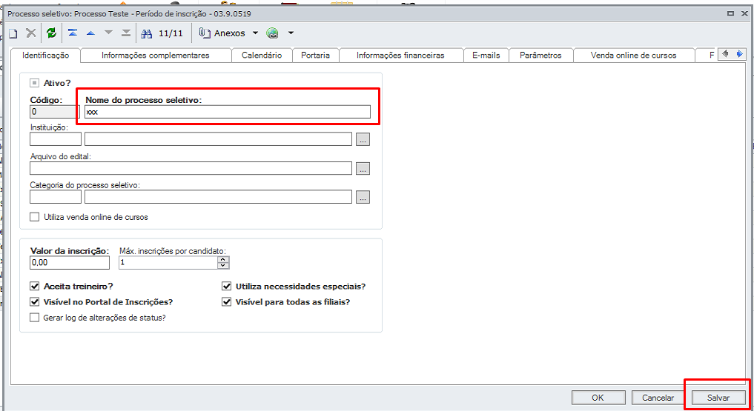Click Categoria do processo seletivo code field
754x411 pixels.
click(56, 197)
